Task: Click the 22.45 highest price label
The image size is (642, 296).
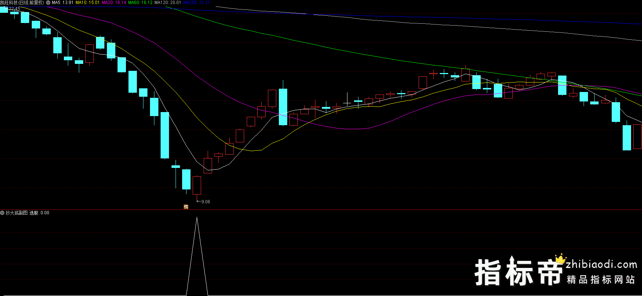Action: tap(15, 9)
